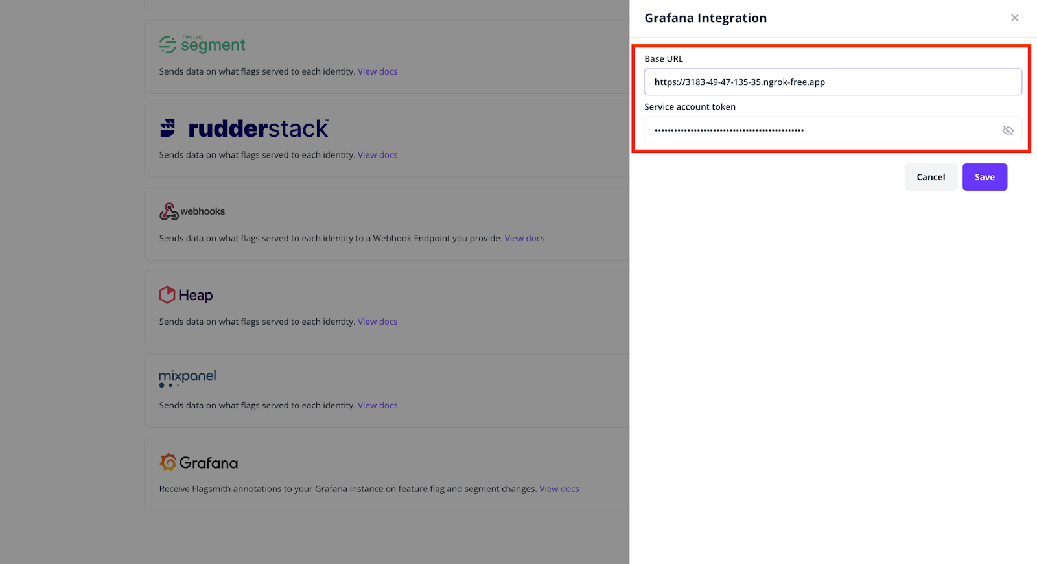Open View docs link for Mixpanel
This screenshot has height=564, width=1037.
(378, 405)
